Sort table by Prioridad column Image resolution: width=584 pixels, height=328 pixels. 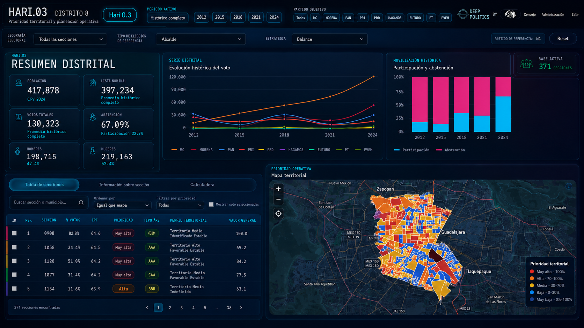point(123,220)
